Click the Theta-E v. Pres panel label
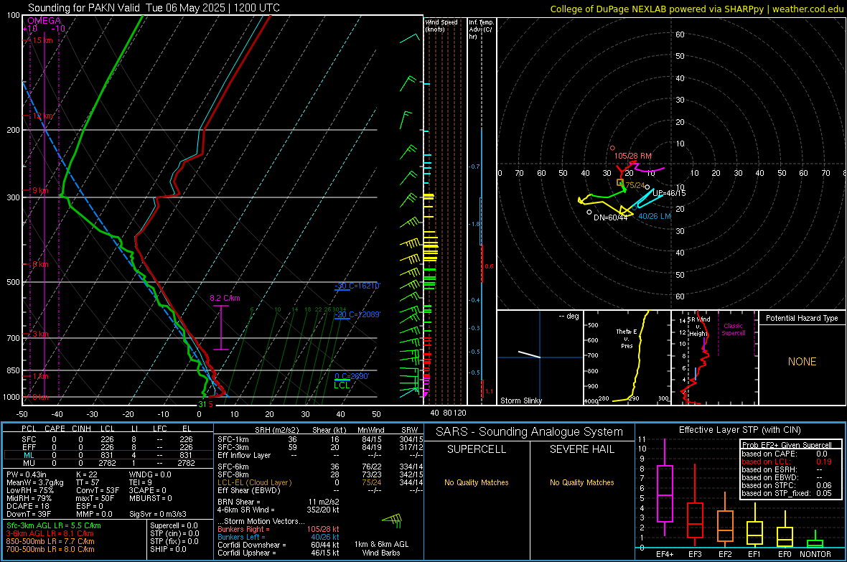 [x=627, y=338]
